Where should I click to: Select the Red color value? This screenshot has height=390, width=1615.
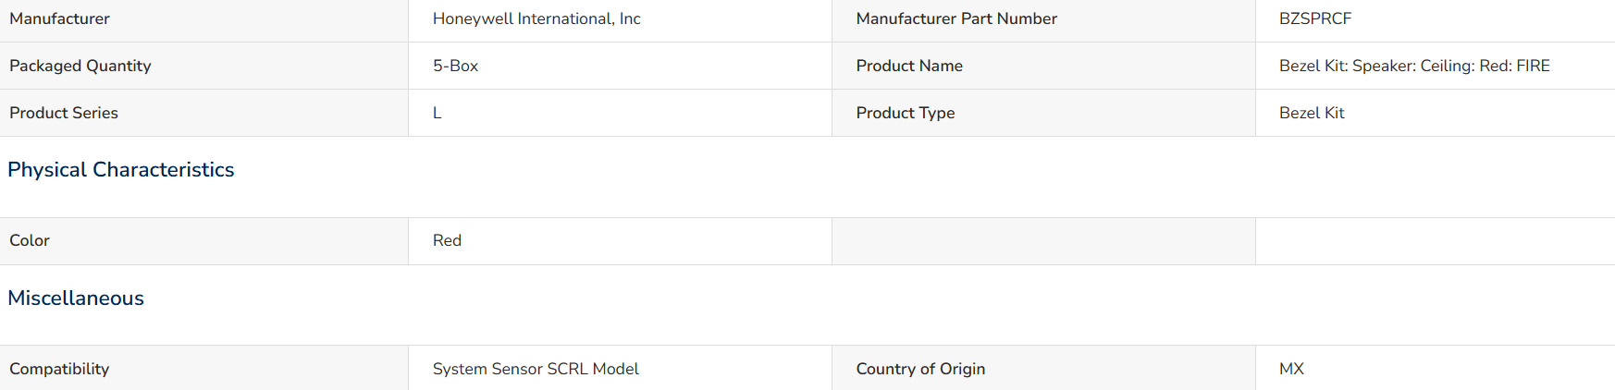(x=447, y=240)
